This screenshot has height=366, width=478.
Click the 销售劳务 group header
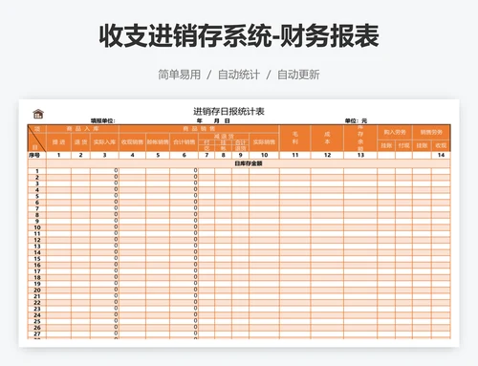coord(431,132)
